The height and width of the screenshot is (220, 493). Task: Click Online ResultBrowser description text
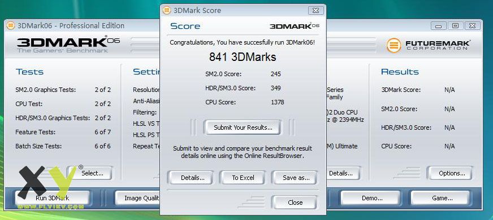pos(243,152)
